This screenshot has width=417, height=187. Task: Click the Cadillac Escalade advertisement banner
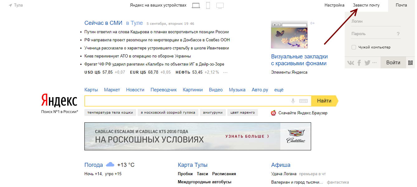click(x=197, y=136)
